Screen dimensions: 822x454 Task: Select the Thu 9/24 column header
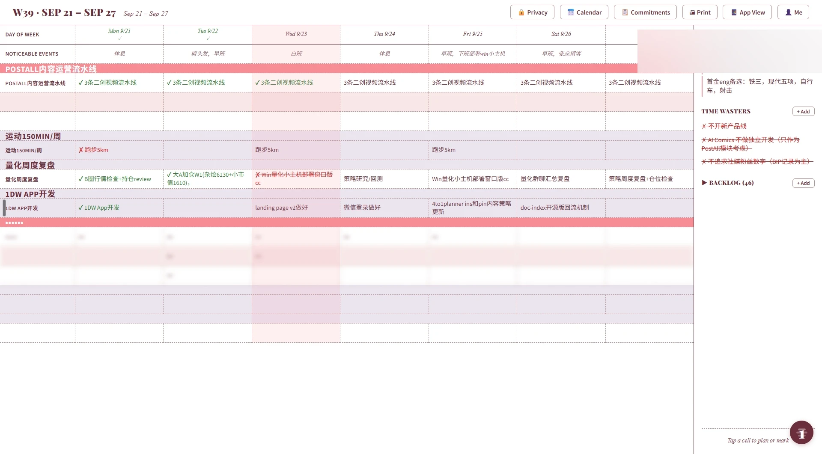coord(384,34)
